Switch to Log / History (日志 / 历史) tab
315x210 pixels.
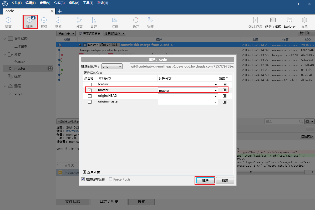(x=109, y=202)
